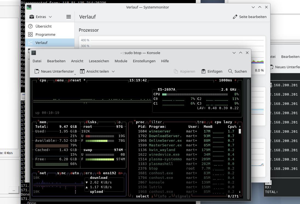Select Programme in the Systemmonitor sidebar
The height and width of the screenshot is (204, 300).
tap(50, 35)
